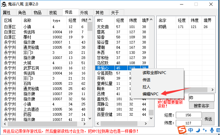
Task: Click right arrow of NPC list horizontal scrollbar
Action: click(146, 123)
